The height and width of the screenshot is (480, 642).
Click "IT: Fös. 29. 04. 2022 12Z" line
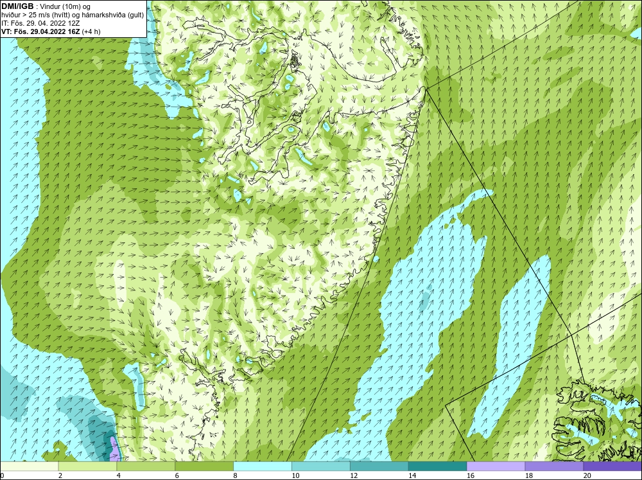[x=40, y=23]
